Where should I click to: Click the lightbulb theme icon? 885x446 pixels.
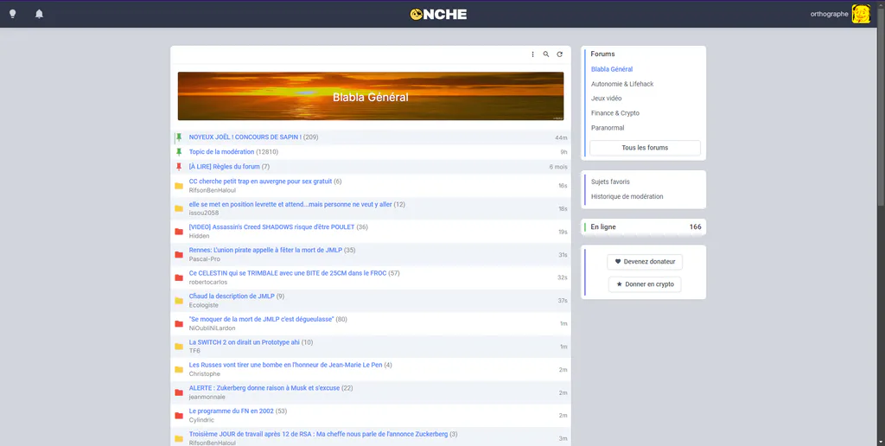[12, 14]
